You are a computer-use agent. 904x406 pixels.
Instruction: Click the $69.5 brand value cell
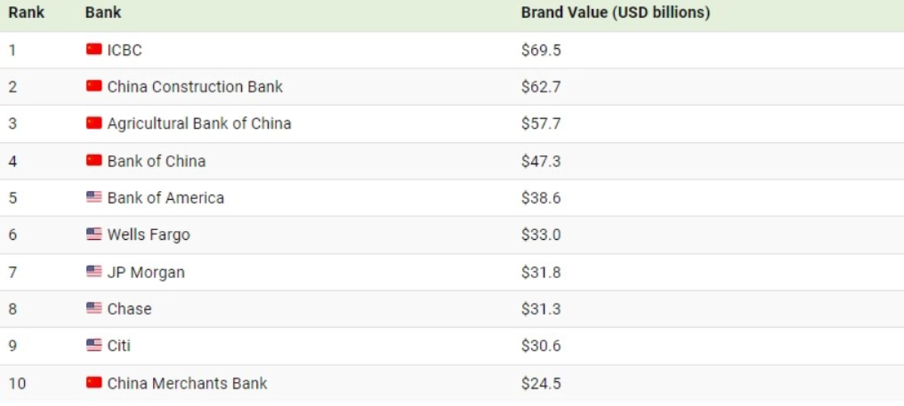click(541, 50)
